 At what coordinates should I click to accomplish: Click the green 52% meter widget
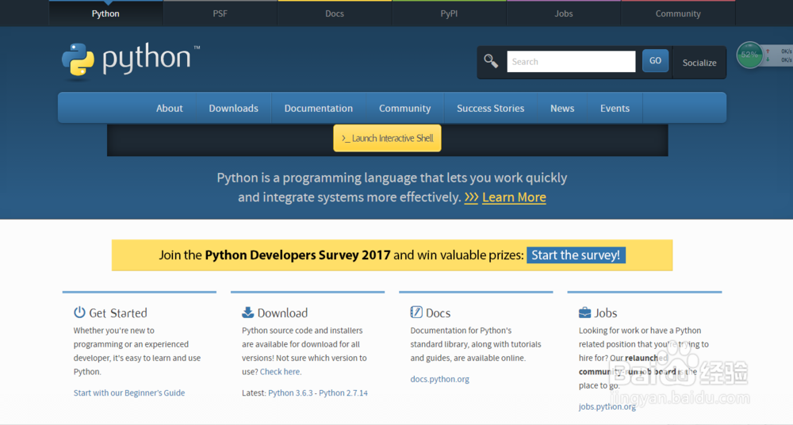tap(749, 56)
